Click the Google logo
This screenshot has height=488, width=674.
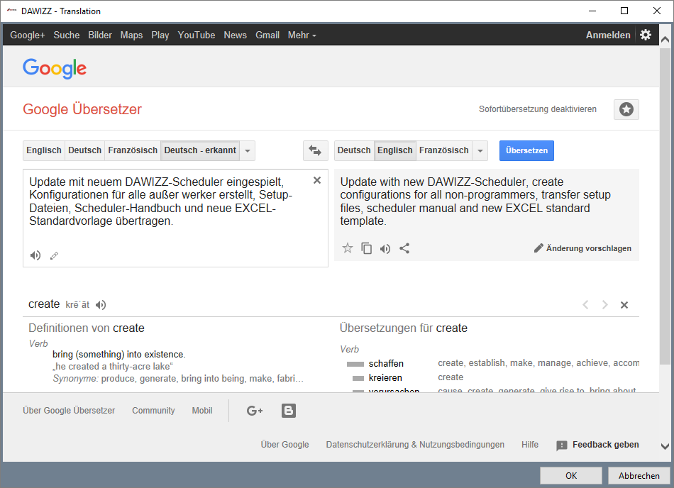pyautogui.click(x=55, y=68)
